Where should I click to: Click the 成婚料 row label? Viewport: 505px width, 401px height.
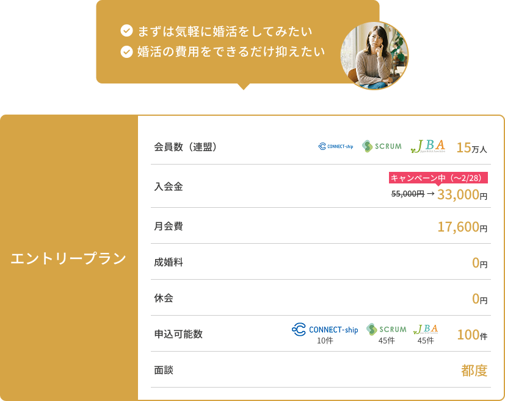[x=169, y=263]
